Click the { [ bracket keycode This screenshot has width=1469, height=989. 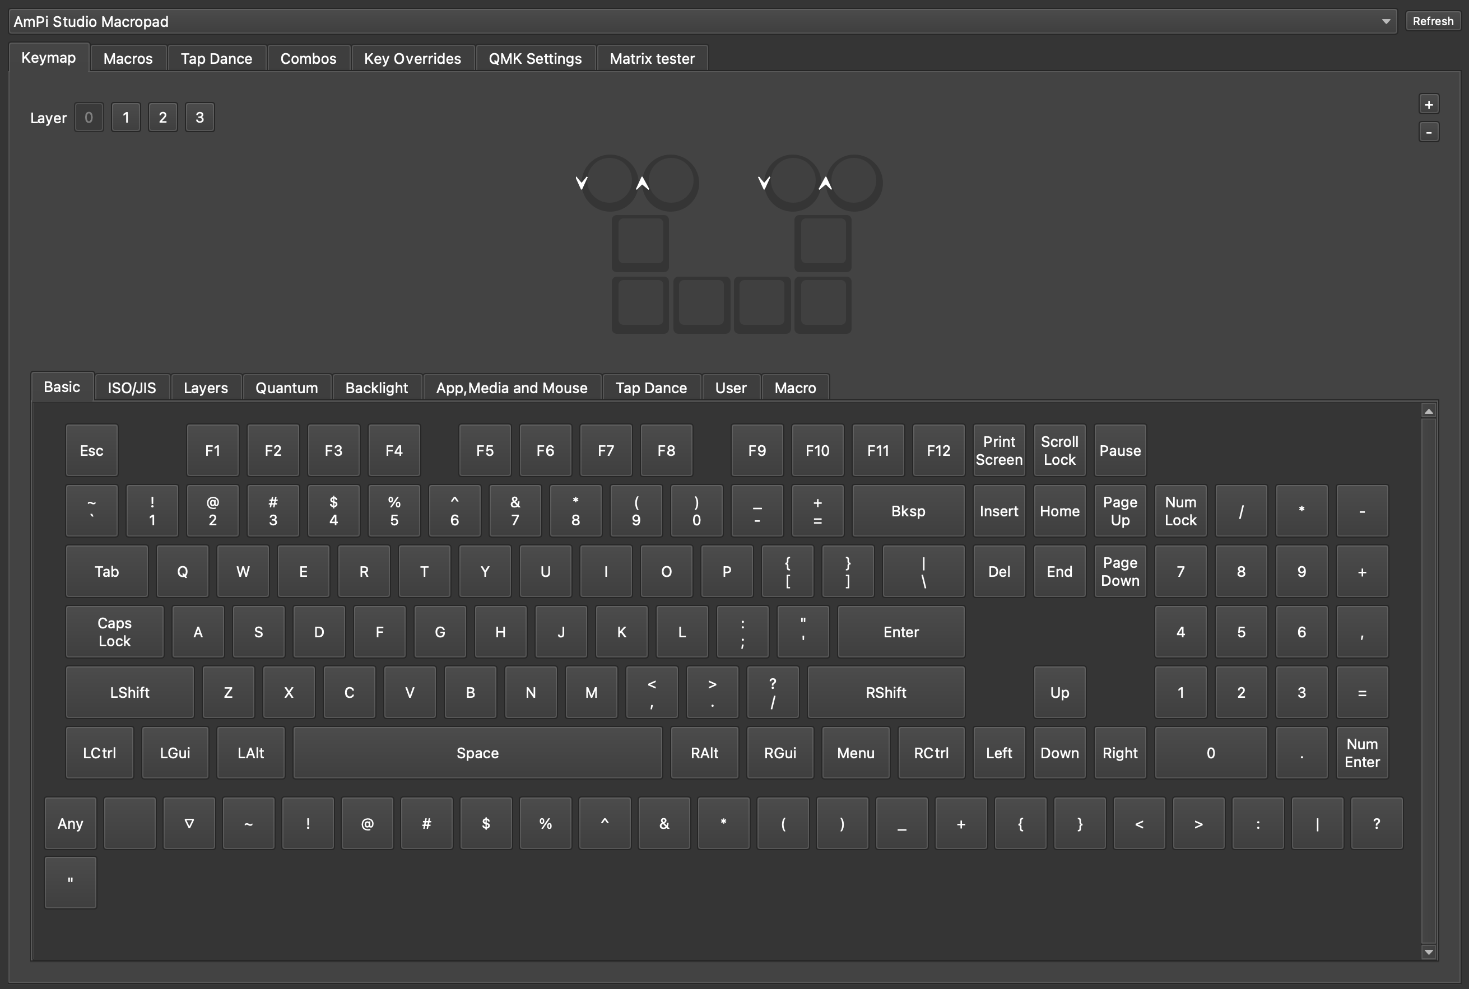pyautogui.click(x=788, y=571)
